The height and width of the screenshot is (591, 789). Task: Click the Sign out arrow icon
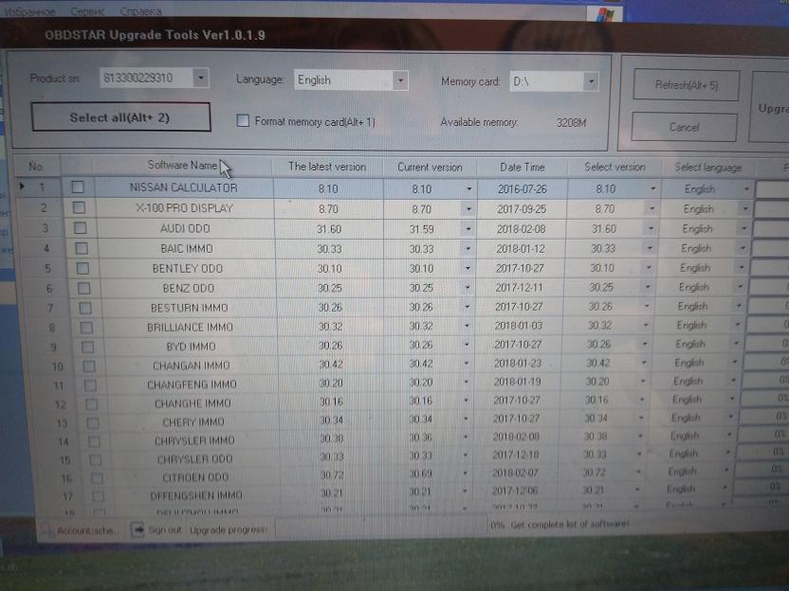[x=138, y=529]
